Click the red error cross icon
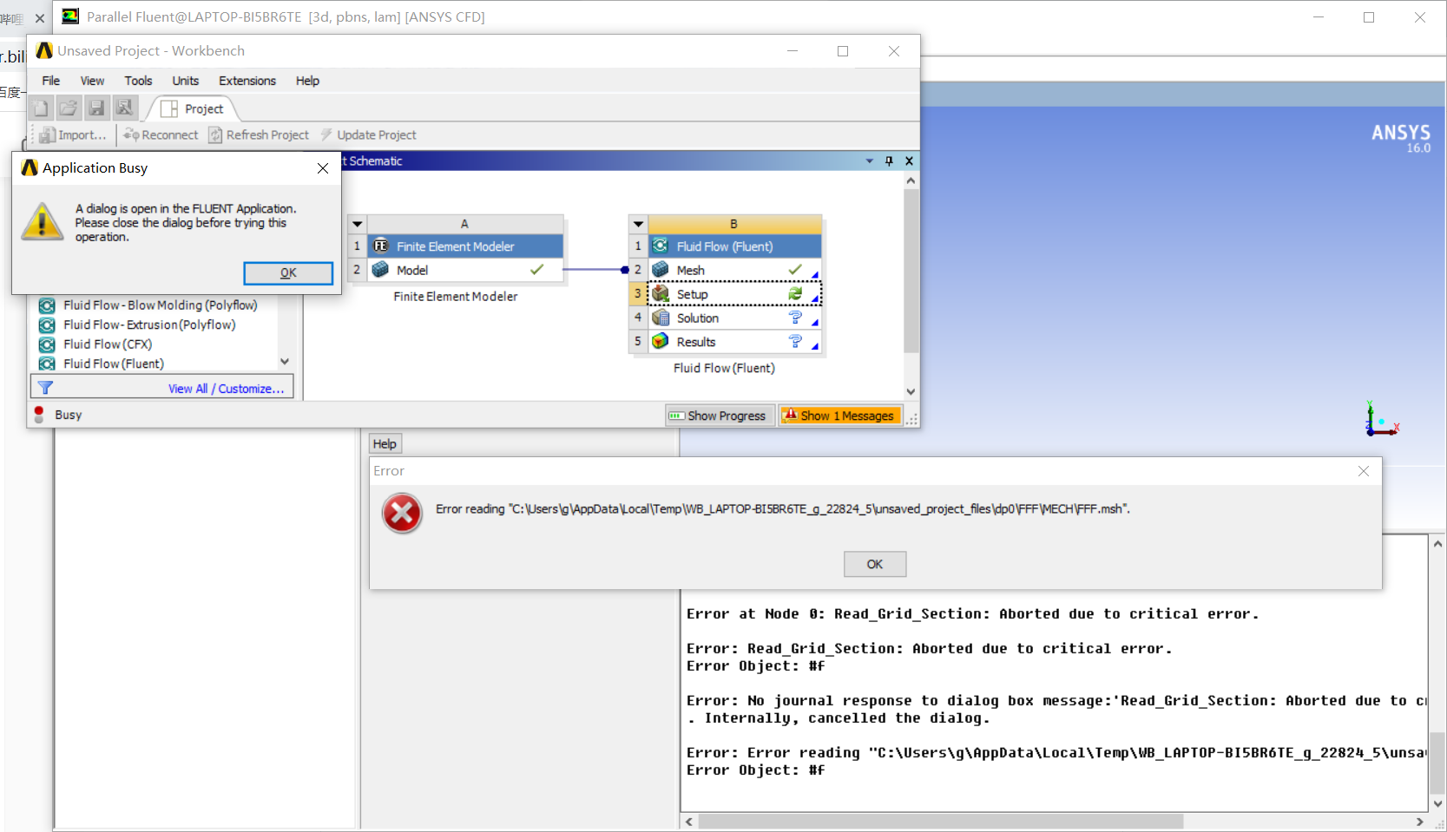Image resolution: width=1447 pixels, height=832 pixels. [x=402, y=514]
